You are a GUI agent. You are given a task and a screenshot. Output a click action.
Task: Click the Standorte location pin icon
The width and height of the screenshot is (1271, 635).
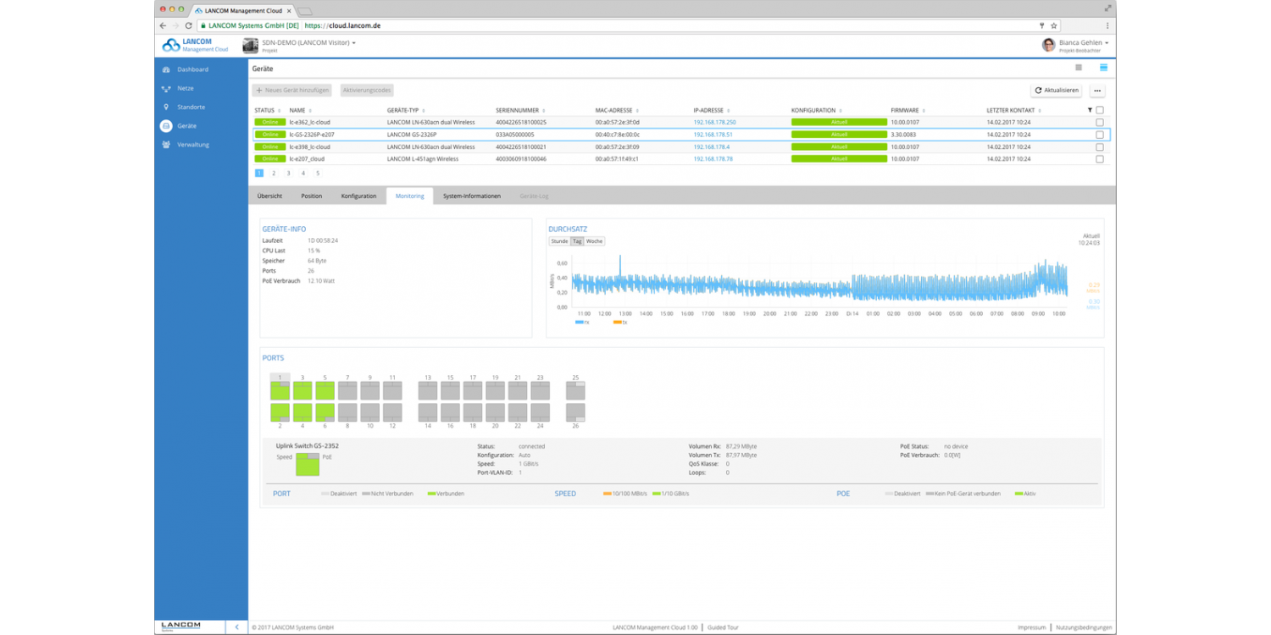(166, 108)
